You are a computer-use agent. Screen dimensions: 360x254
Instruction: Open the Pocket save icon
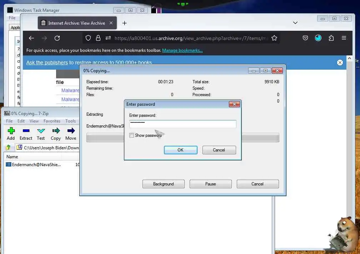305,38
